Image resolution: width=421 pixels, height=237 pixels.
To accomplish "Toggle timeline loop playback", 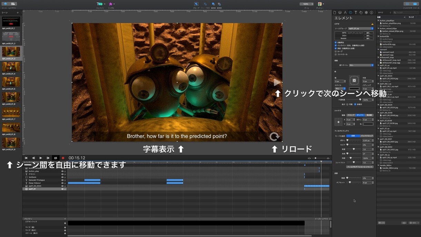I will [56, 158].
